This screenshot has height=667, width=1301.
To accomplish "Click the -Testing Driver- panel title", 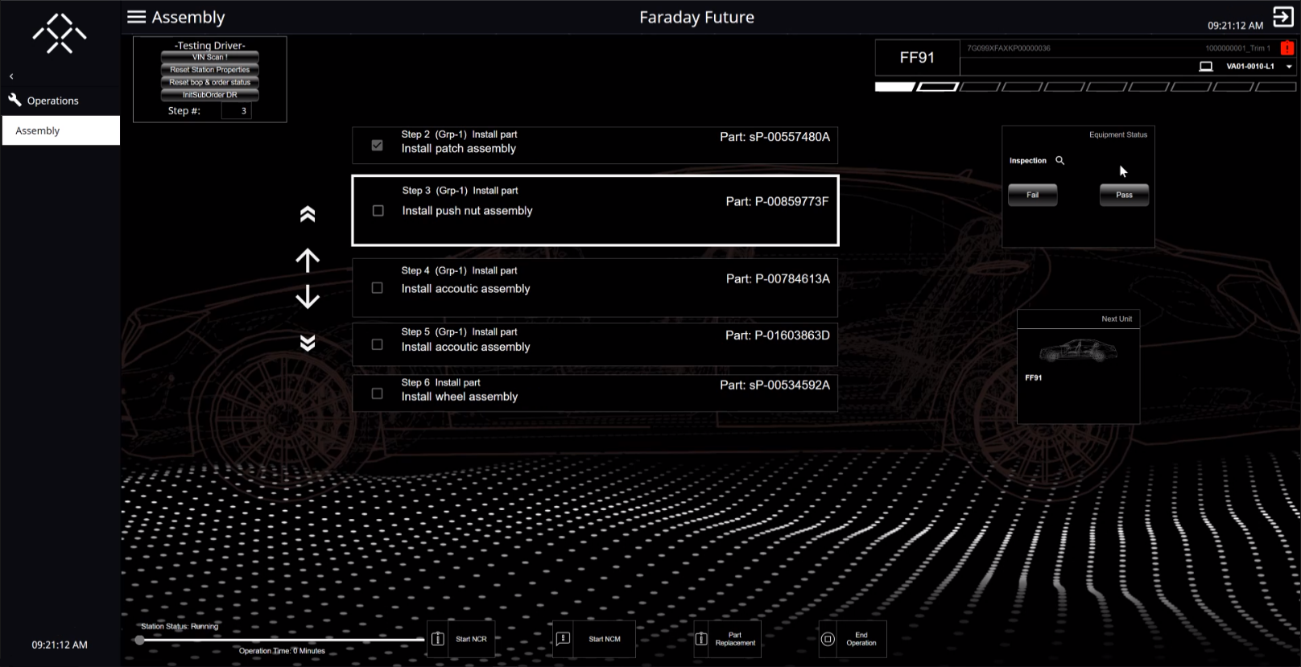I will (210, 45).
